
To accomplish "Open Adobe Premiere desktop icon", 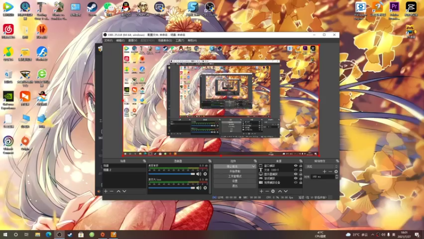I will (x=394, y=11).
